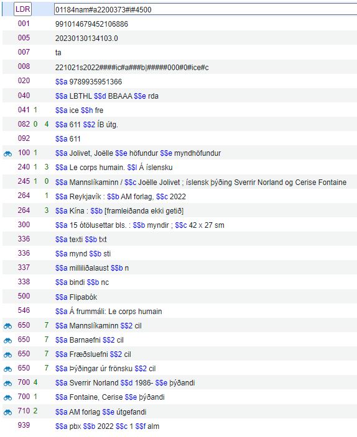Click the LDR tag box
Screen dimensions: 357x437
(22, 9)
